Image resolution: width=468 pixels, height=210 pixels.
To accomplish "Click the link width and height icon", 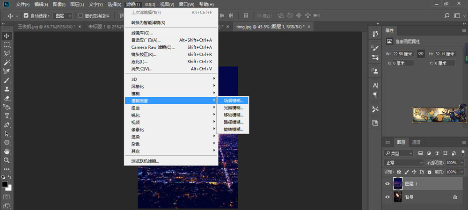I will 421,54.
